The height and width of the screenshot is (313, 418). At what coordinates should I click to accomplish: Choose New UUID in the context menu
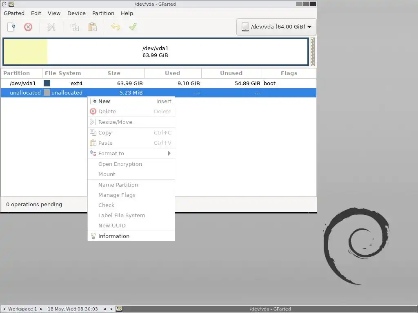[x=131, y=225]
